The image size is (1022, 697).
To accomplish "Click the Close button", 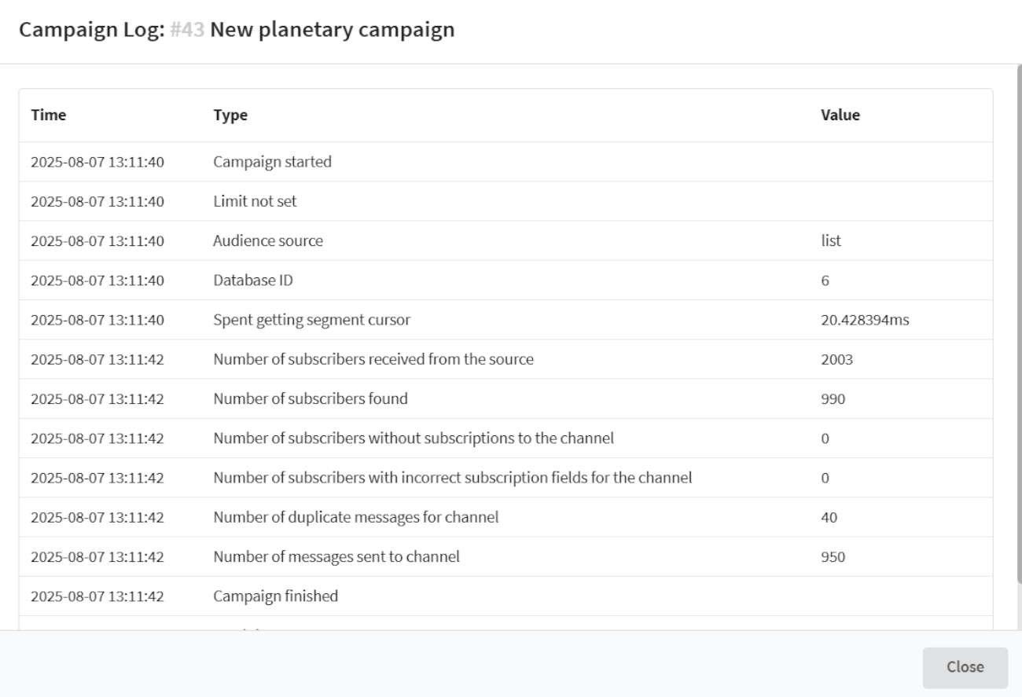I will coord(965,667).
